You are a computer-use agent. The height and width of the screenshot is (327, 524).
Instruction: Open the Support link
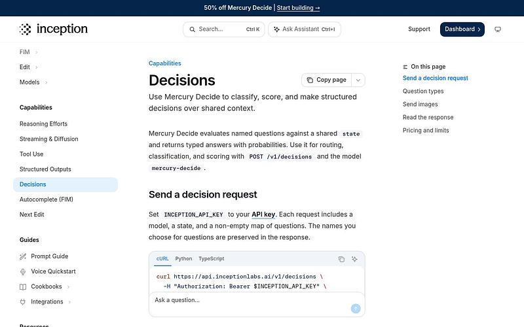click(x=419, y=29)
